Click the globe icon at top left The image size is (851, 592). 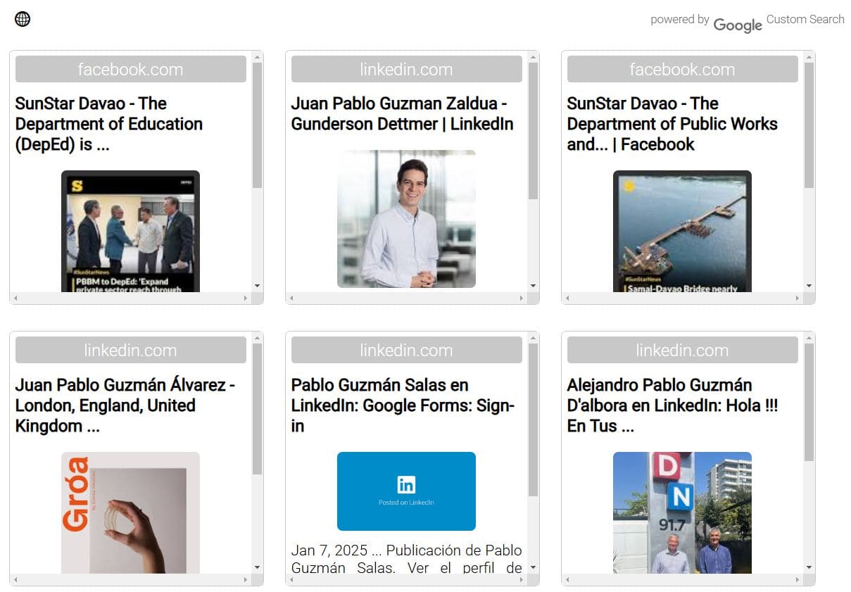(23, 19)
